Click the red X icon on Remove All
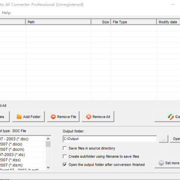180x180 pixels. click(x=88, y=117)
